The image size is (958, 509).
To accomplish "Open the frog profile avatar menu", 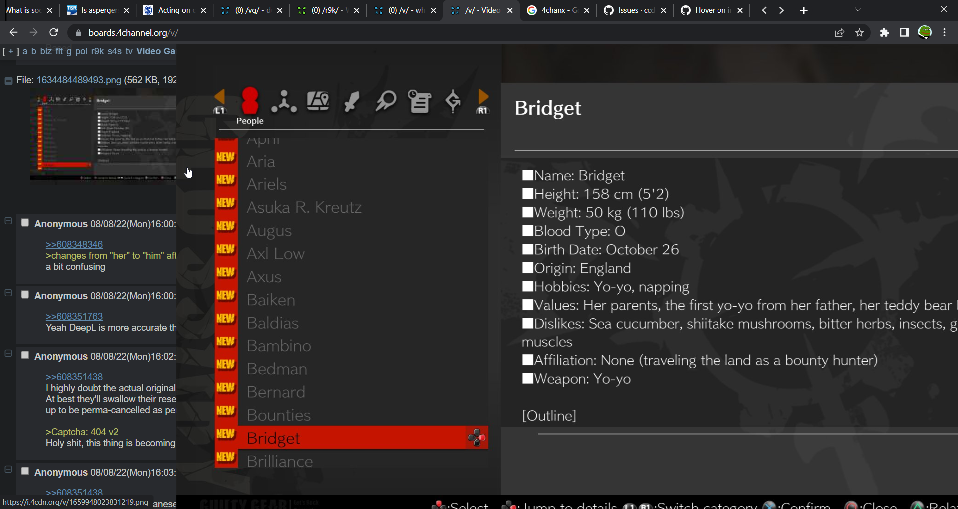I will [925, 33].
